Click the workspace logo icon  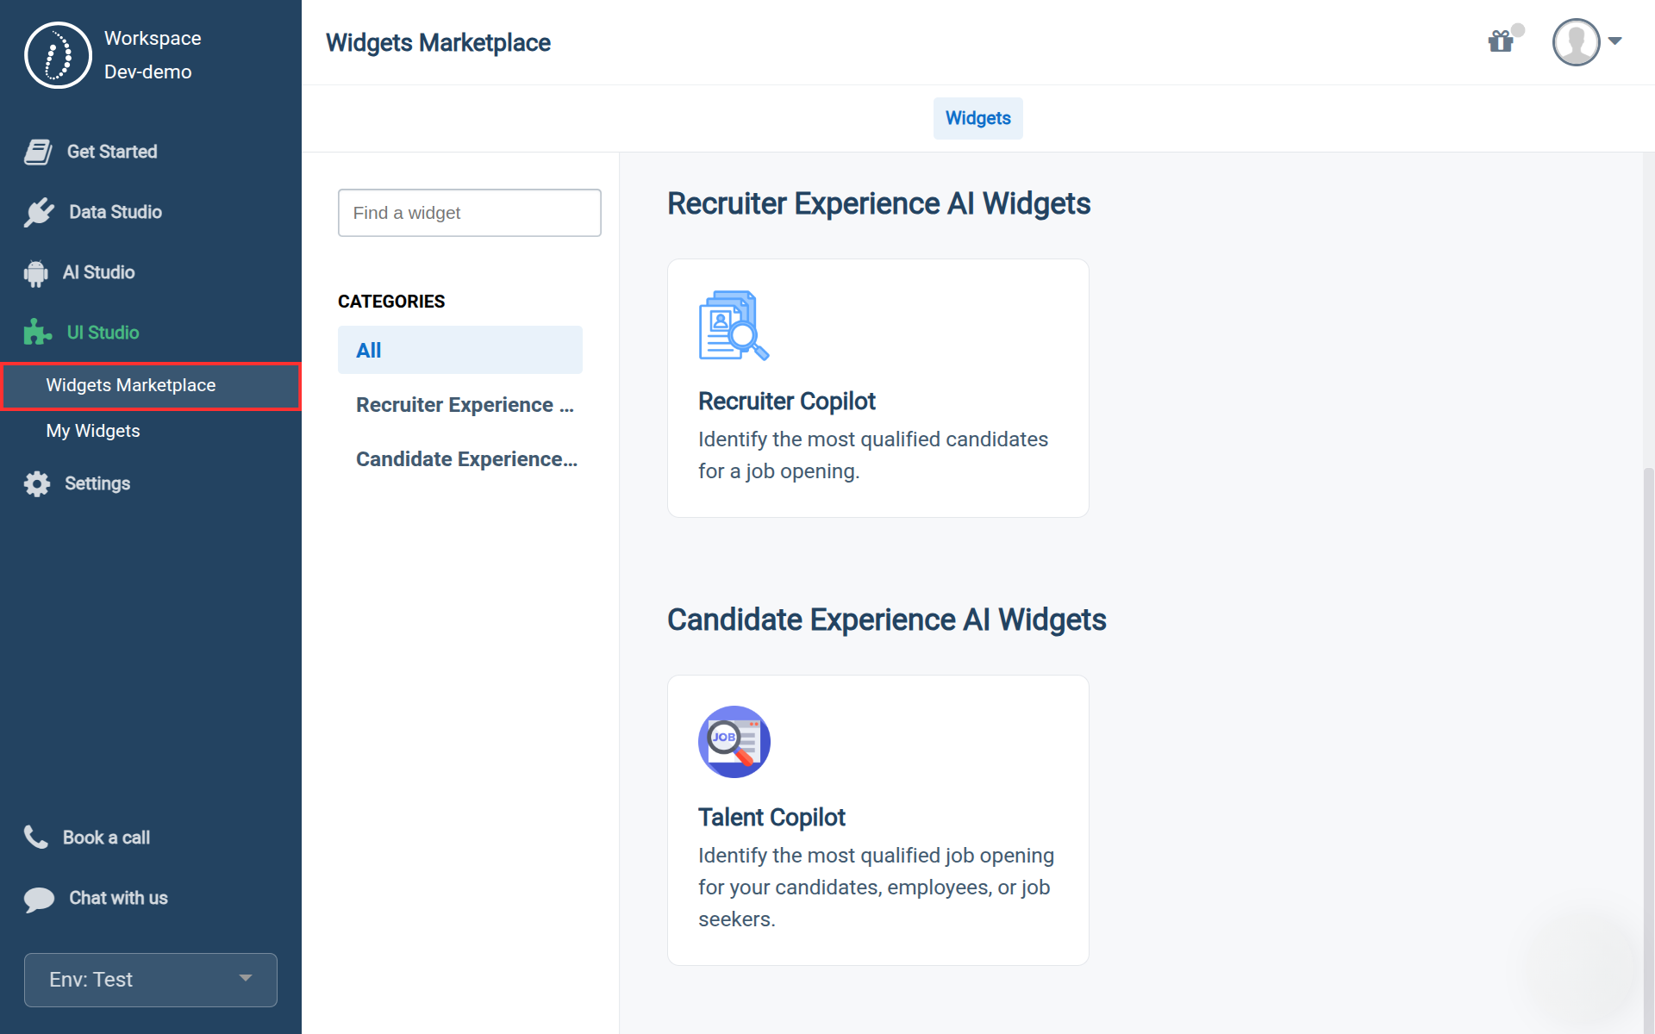[58, 55]
